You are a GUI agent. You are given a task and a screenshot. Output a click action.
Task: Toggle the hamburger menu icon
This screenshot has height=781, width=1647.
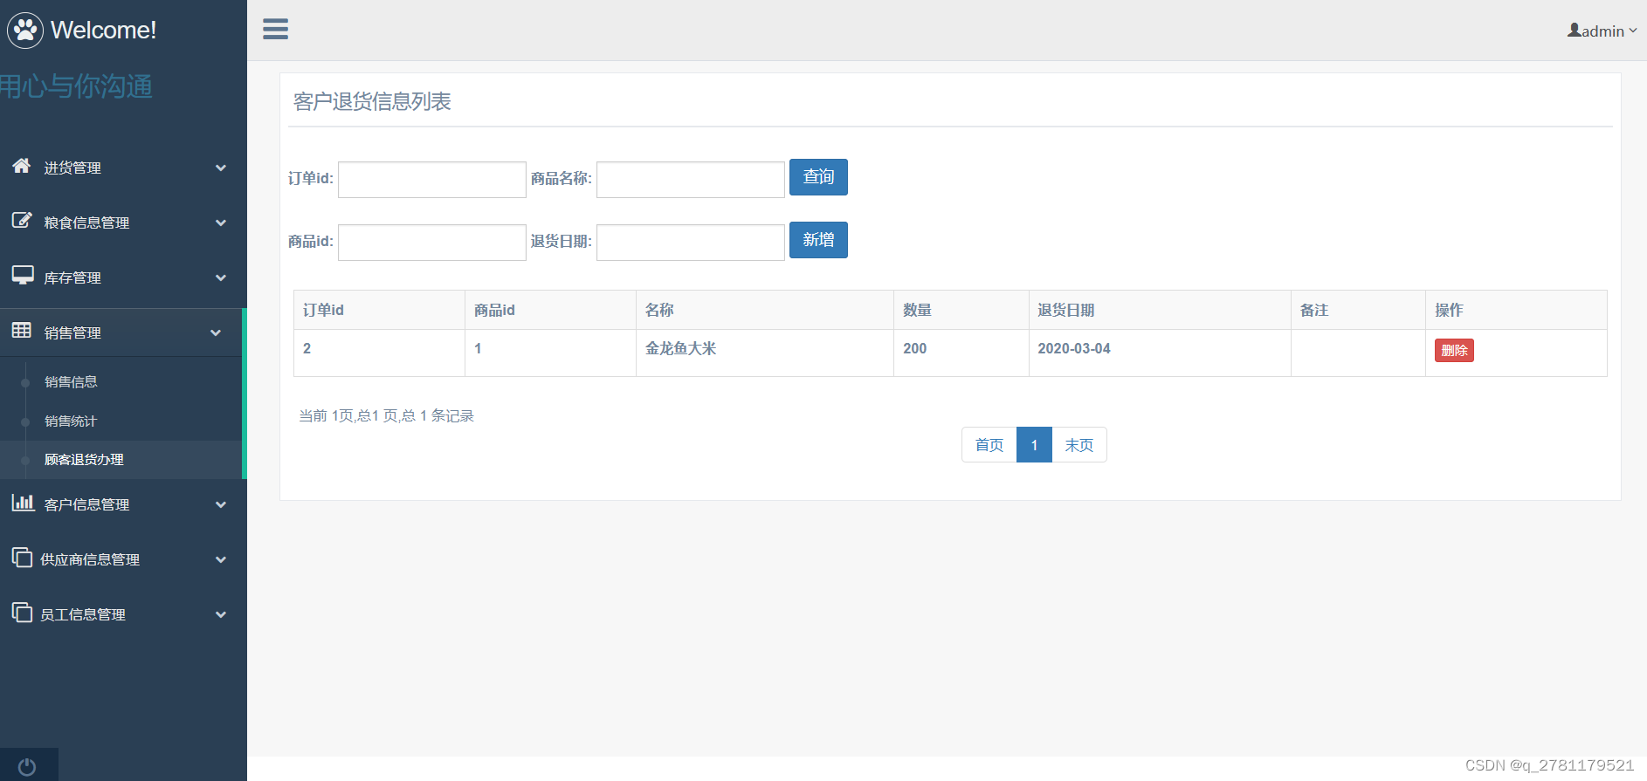point(276,30)
